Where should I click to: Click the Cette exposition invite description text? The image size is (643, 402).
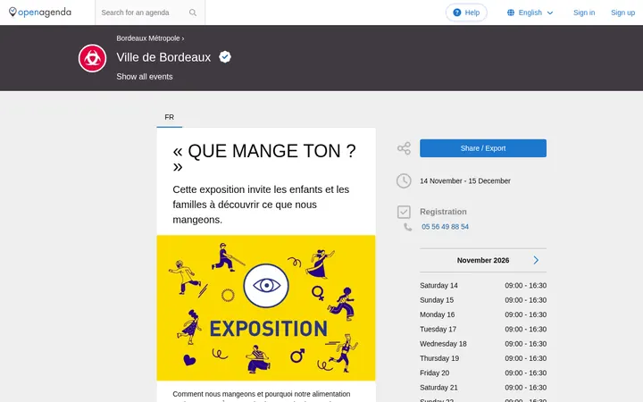(261, 205)
